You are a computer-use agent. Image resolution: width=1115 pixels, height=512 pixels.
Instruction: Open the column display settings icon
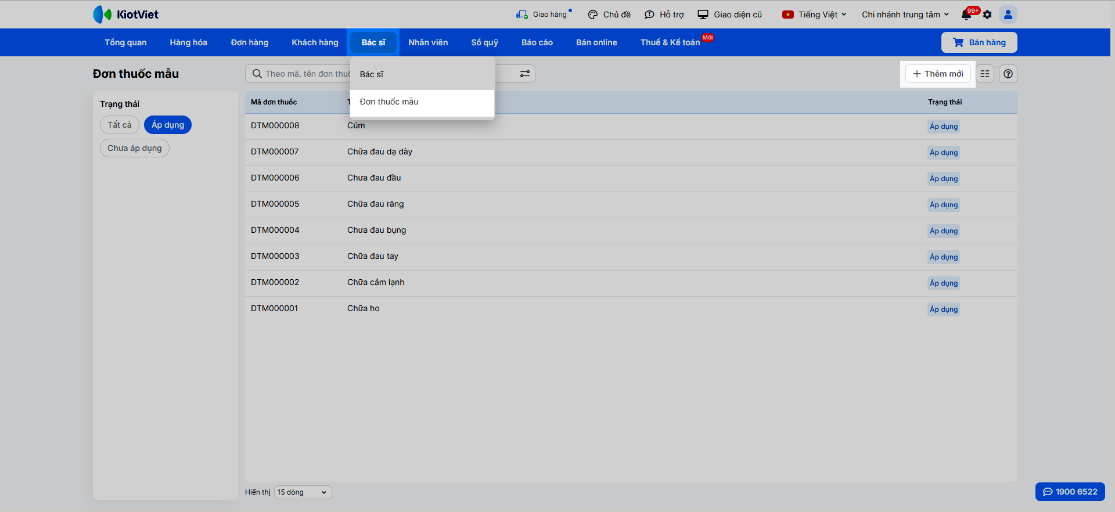pyautogui.click(x=985, y=74)
